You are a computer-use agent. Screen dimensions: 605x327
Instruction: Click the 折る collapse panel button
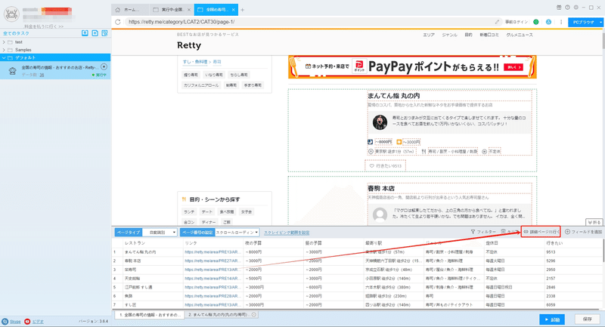pyautogui.click(x=594, y=222)
